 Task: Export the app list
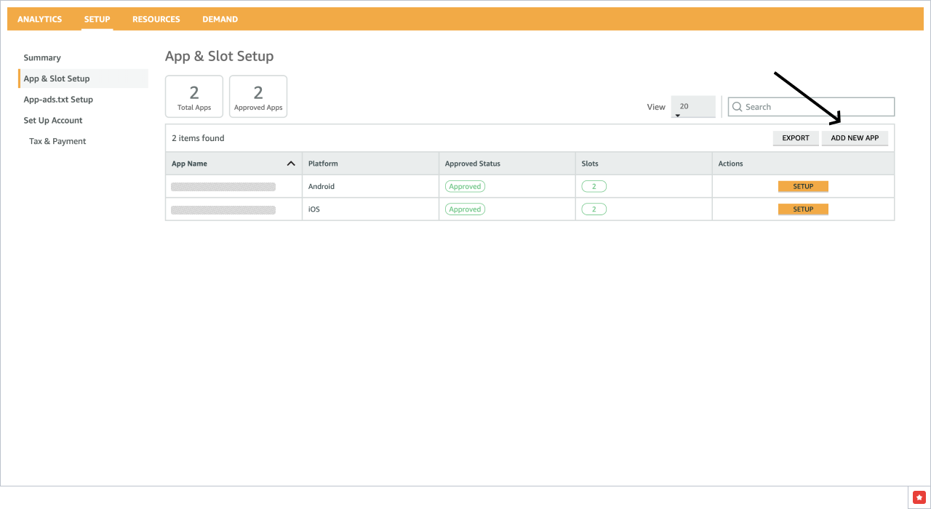(796, 138)
